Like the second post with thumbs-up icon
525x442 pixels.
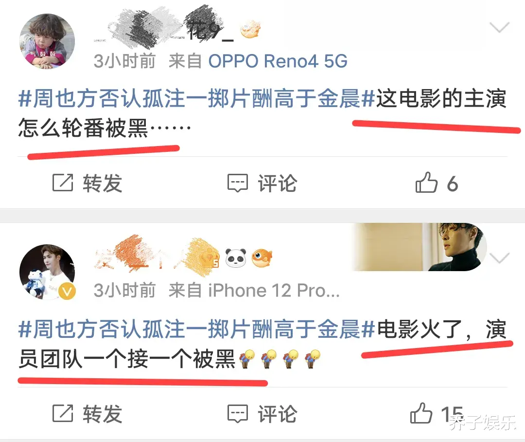421,413
